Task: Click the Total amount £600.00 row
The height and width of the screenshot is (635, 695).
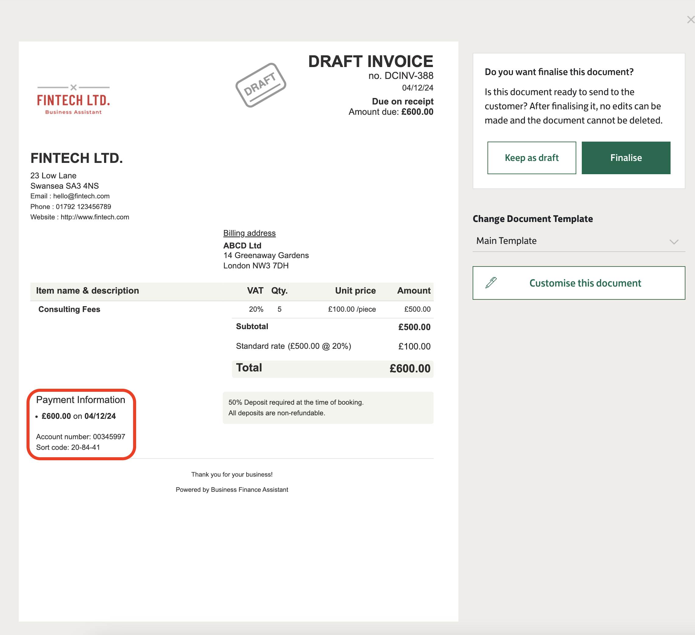Action: 332,368
